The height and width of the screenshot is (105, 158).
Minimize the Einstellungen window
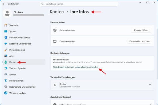coord(140,3)
